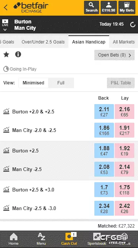Image resolution: width=138 pixels, height=248 pixels.
Task: Open the account balance £116.98 icon
Action: pyautogui.click(x=108, y=7)
